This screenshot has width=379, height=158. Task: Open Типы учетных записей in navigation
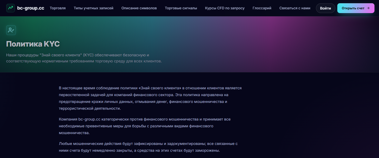pos(93,8)
